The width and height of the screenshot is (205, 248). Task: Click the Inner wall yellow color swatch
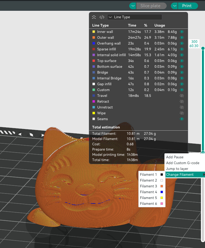[94, 32]
